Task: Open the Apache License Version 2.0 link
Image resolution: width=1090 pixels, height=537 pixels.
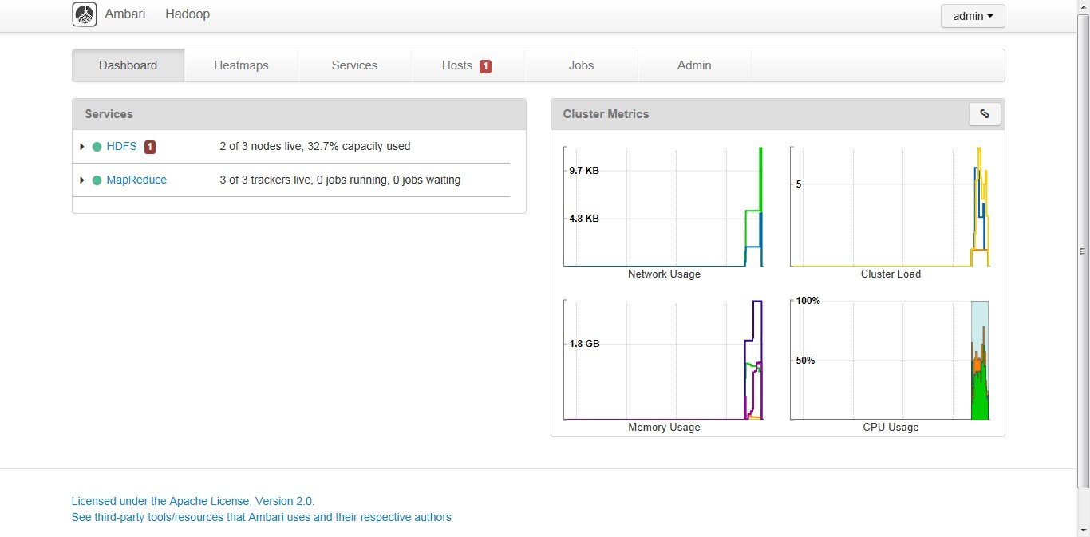Action: click(x=193, y=501)
